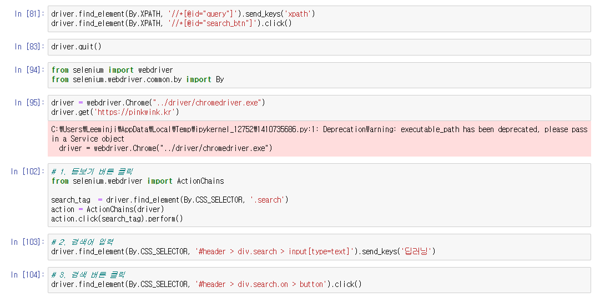Image resolution: width=595 pixels, height=302 pixels.
Task: Click the webdriver.Chrome chromedriver.exe input line
Action: point(159,103)
